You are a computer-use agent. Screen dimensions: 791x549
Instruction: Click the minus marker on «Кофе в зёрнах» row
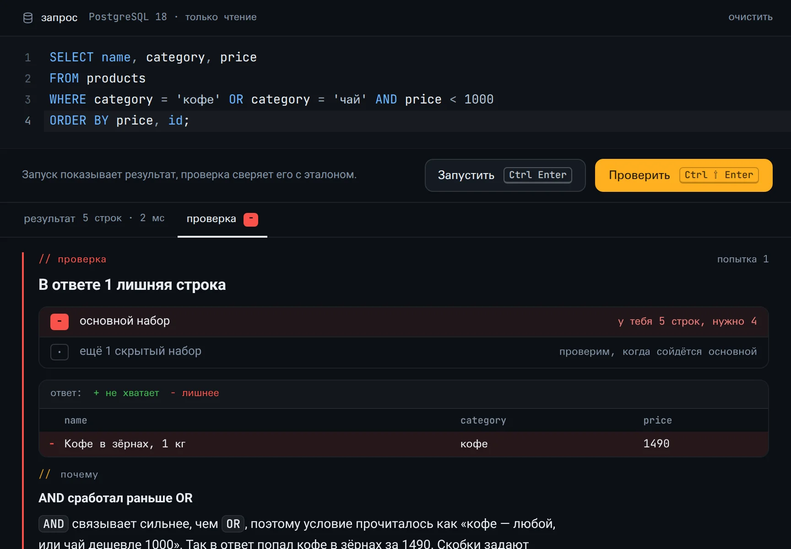(x=52, y=444)
